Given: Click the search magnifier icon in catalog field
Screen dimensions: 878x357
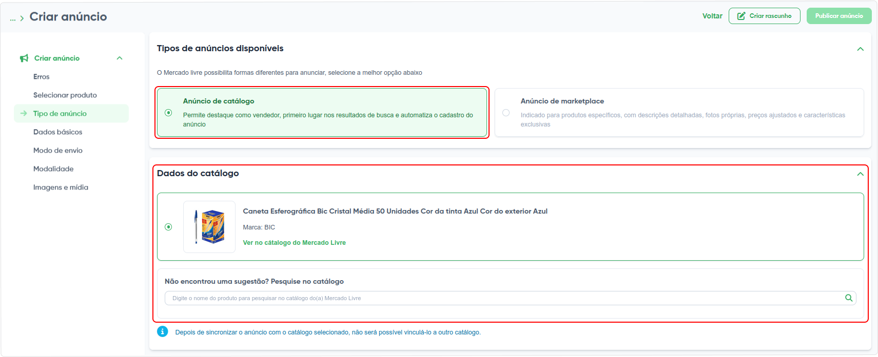Looking at the screenshot, I should [x=849, y=298].
